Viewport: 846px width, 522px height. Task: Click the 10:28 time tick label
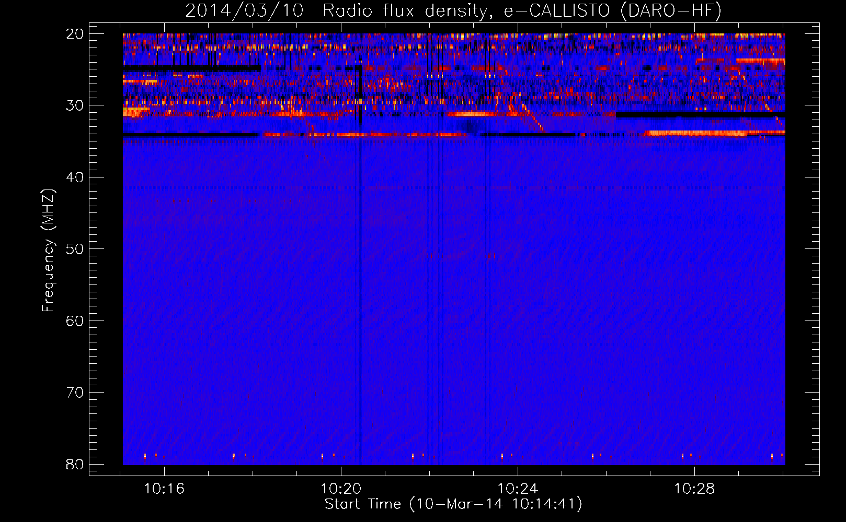[694, 489]
